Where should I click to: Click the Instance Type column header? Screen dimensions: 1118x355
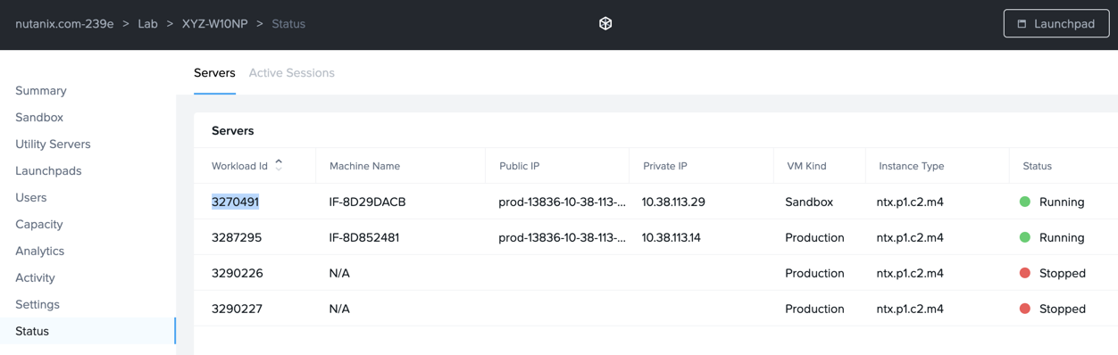pyautogui.click(x=911, y=166)
